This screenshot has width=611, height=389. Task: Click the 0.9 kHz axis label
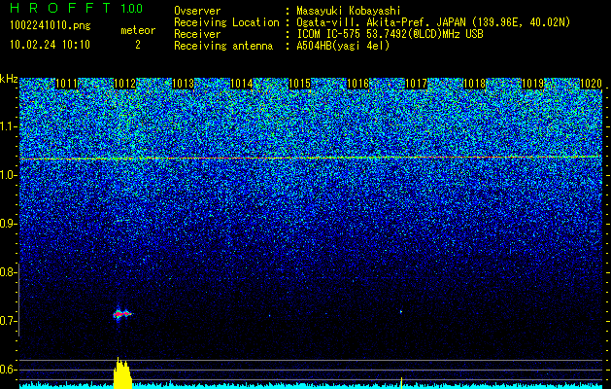pyautogui.click(x=7, y=224)
